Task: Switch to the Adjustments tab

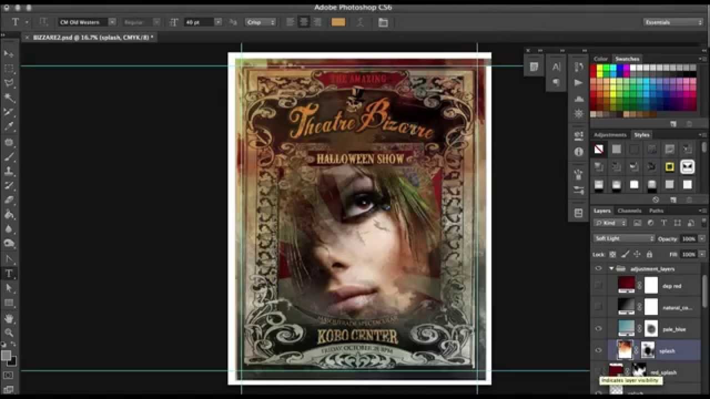Action: coord(610,135)
